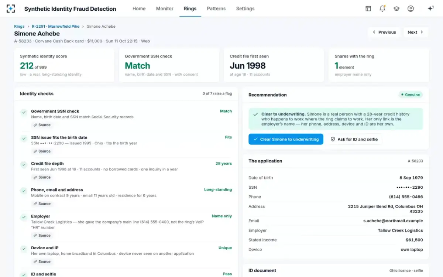The width and height of the screenshot is (443, 277).
Task: Click green check icon beside Government SSN check
Action: point(24,112)
